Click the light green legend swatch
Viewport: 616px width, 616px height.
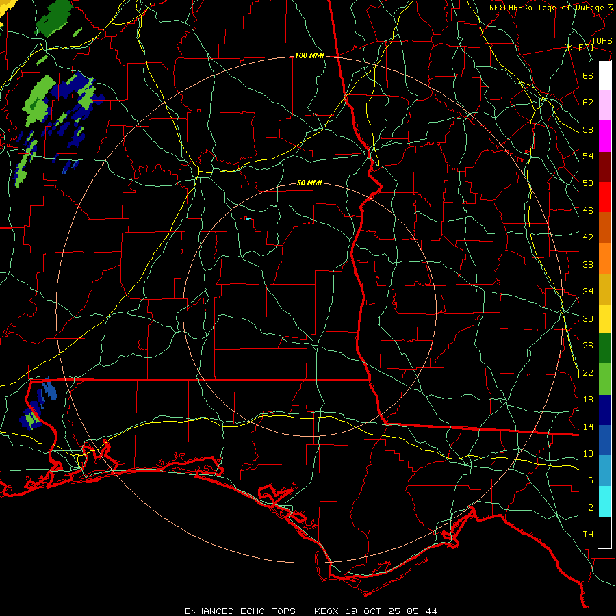pyautogui.click(x=604, y=379)
